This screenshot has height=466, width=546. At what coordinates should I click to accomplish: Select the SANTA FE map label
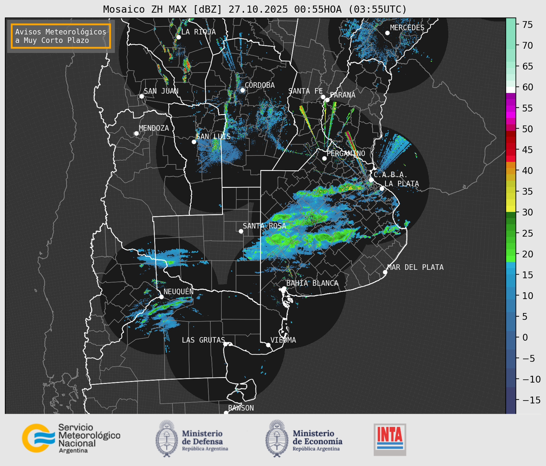click(x=306, y=91)
